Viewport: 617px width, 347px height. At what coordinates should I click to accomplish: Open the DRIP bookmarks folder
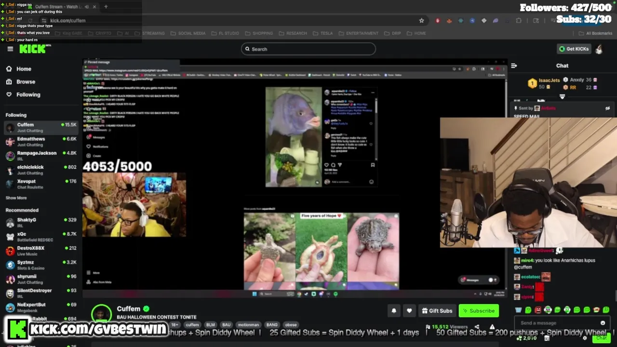392,33
